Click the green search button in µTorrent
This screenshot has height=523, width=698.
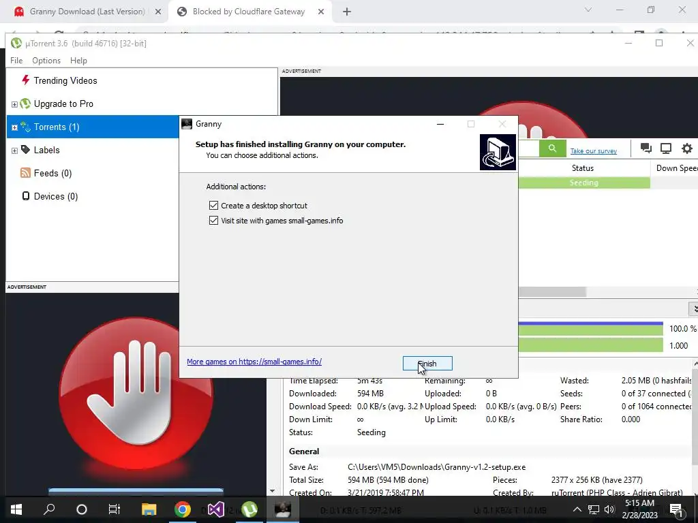(x=552, y=148)
